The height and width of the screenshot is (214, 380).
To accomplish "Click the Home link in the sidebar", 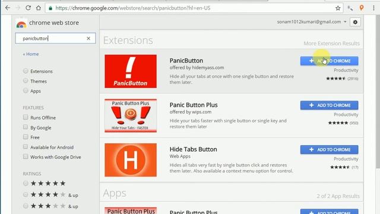I will pyautogui.click(x=31, y=54).
